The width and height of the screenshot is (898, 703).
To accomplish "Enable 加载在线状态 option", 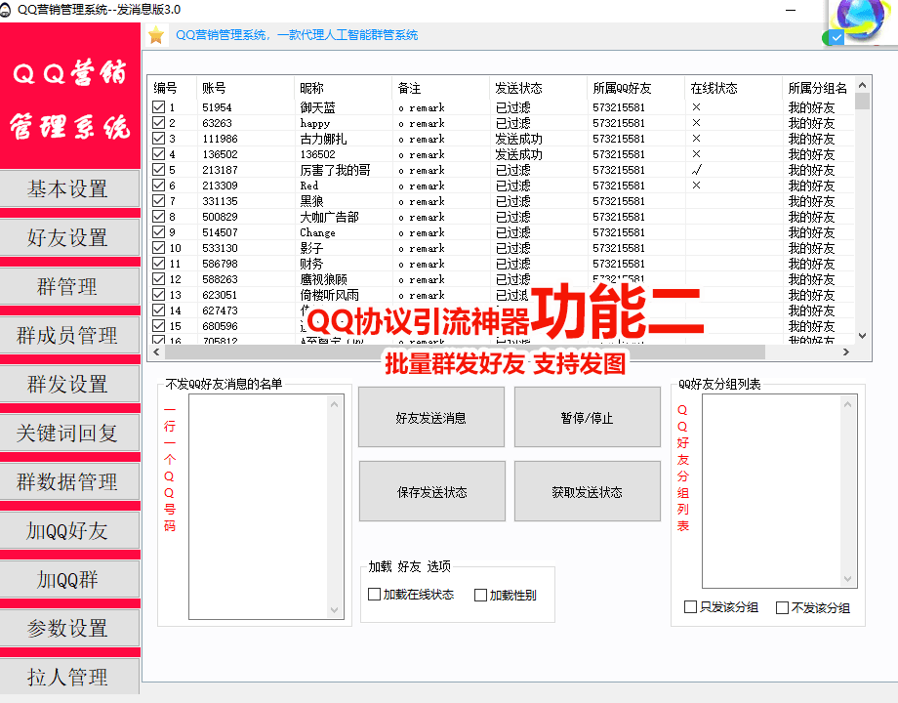I will click(x=374, y=595).
